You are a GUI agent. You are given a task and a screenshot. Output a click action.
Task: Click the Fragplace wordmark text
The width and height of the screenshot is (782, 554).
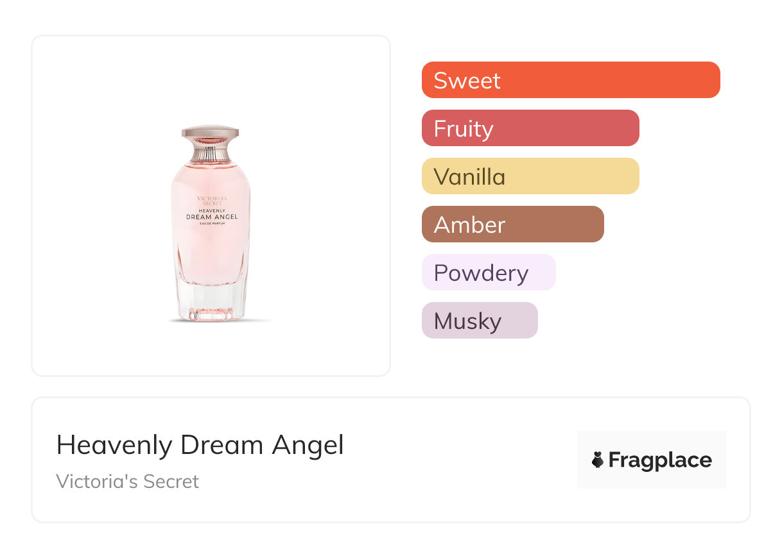[659, 460]
